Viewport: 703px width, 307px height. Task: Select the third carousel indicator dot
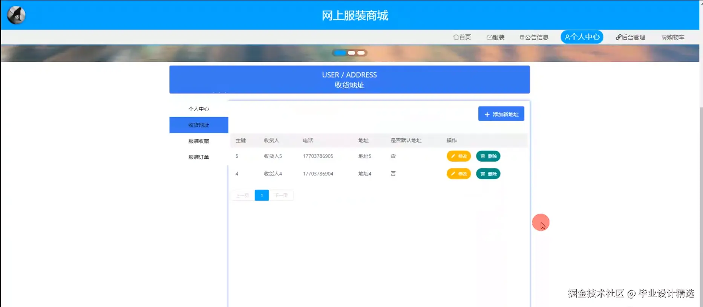pos(361,53)
